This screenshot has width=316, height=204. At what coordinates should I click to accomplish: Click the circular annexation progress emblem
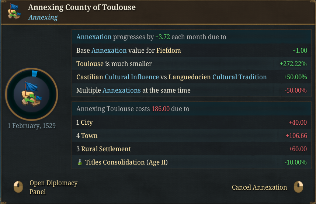coord(32,94)
